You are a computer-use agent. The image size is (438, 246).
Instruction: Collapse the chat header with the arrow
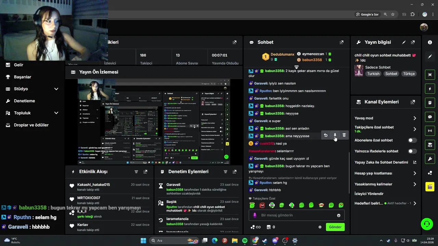297,67
